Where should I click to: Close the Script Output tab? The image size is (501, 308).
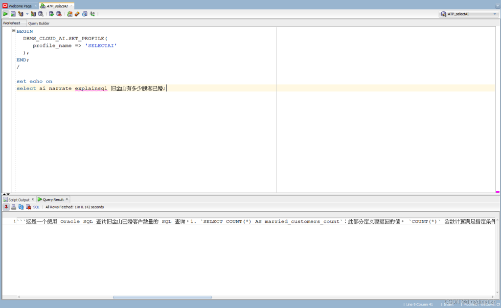tap(33, 199)
